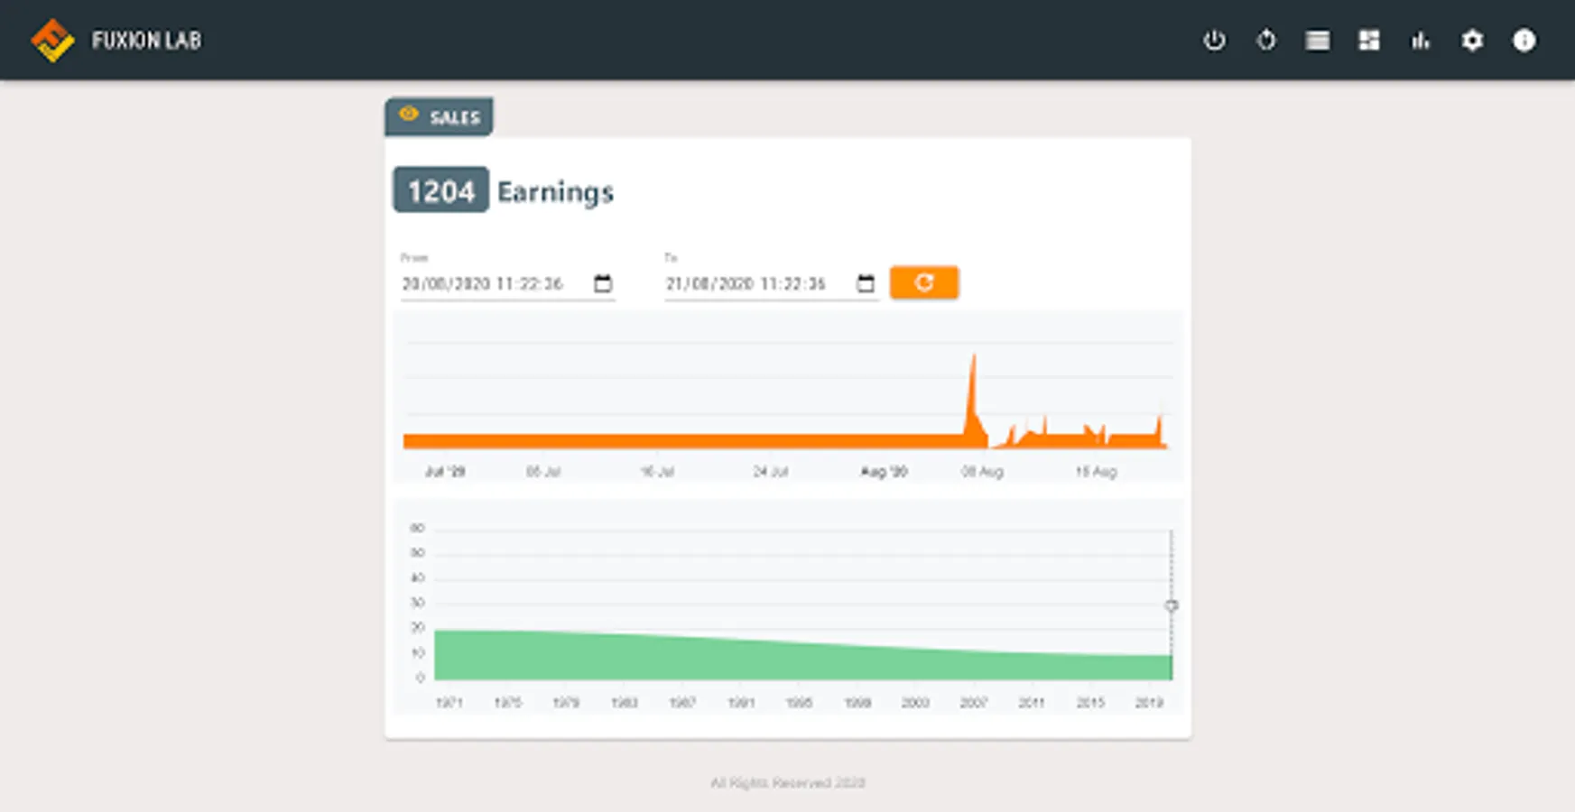The width and height of the screenshot is (1575, 812).
Task: Open settings gear icon in header
Action: [x=1472, y=41]
